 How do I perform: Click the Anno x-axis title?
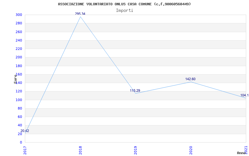click(241, 153)
